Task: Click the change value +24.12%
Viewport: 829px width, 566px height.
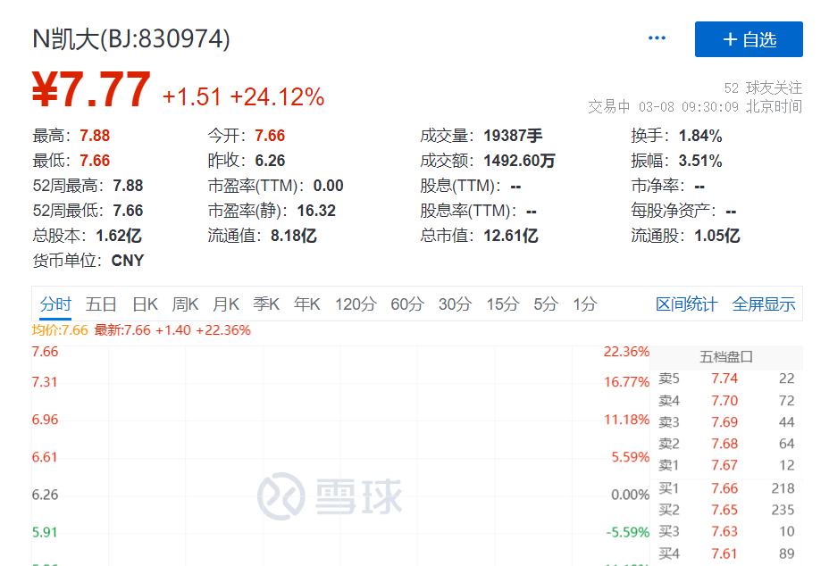Action: pyautogui.click(x=277, y=97)
